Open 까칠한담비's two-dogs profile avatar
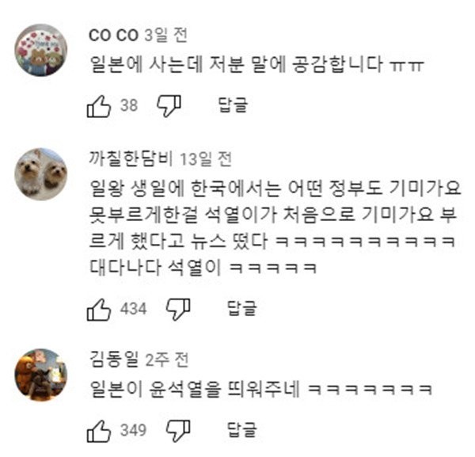The height and width of the screenshot is (457, 475). tap(41, 174)
